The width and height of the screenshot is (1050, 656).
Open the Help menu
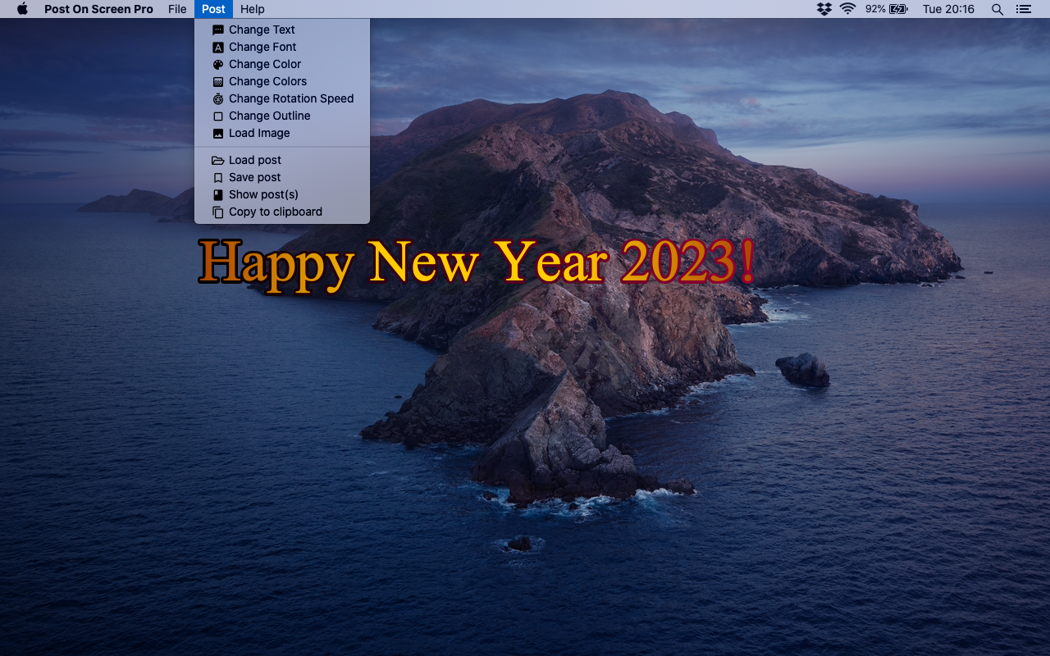pyautogui.click(x=253, y=9)
